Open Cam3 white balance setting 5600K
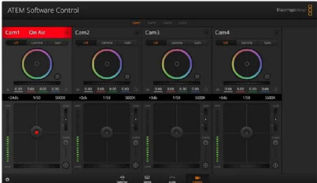Image resolution: width=317 pixels, height=183 pixels. [x=200, y=98]
